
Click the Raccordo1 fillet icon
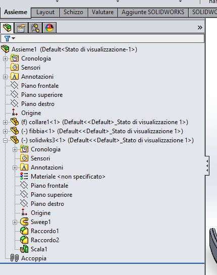tap(24, 231)
